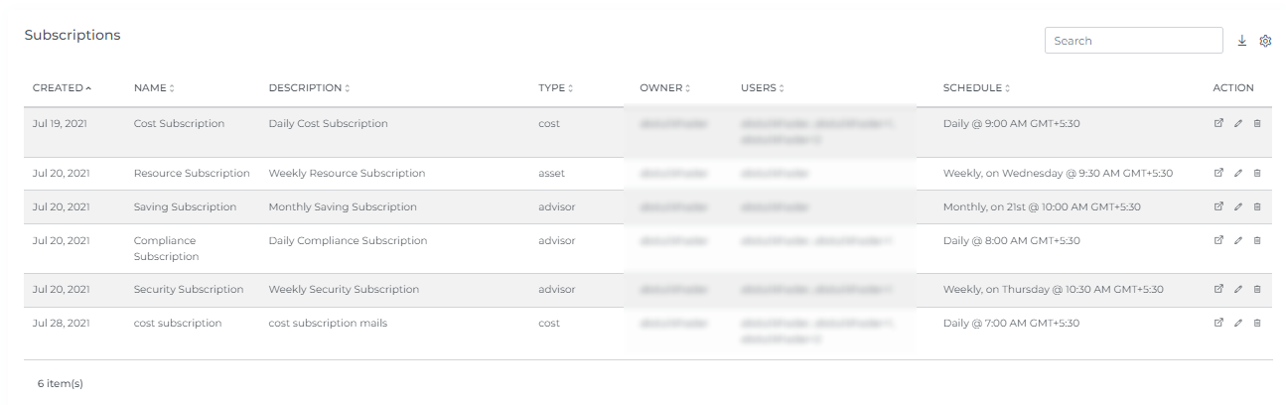The height and width of the screenshot is (405, 1286).
Task: Edit the Security Subscription row
Action: pyautogui.click(x=1237, y=289)
